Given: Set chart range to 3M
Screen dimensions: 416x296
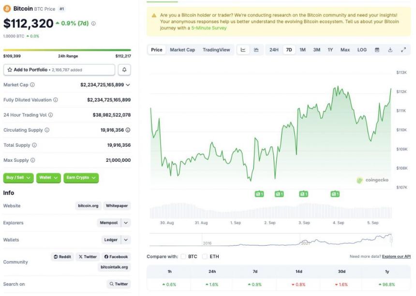Looking at the screenshot, I should tap(316, 50).
